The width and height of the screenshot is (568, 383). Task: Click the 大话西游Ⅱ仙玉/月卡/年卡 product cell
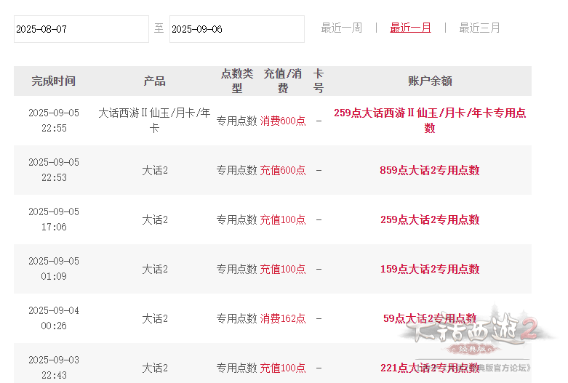154,120
